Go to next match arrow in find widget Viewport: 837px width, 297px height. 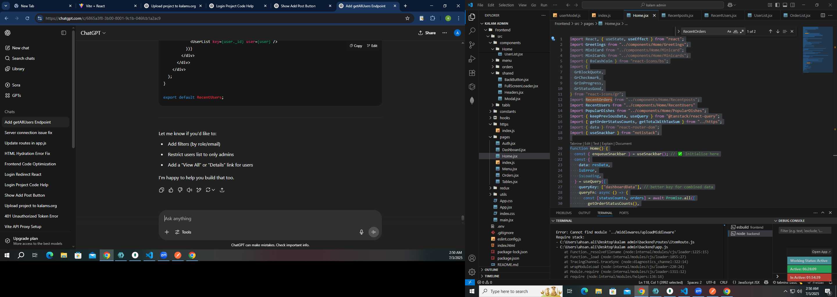777,31
